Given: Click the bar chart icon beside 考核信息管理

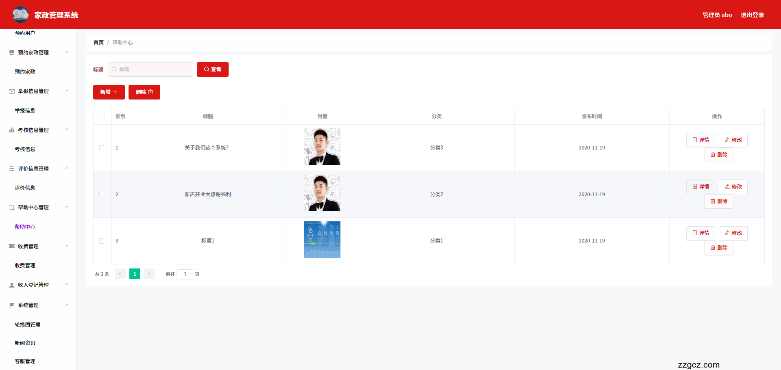Looking at the screenshot, I should pyautogui.click(x=12, y=130).
